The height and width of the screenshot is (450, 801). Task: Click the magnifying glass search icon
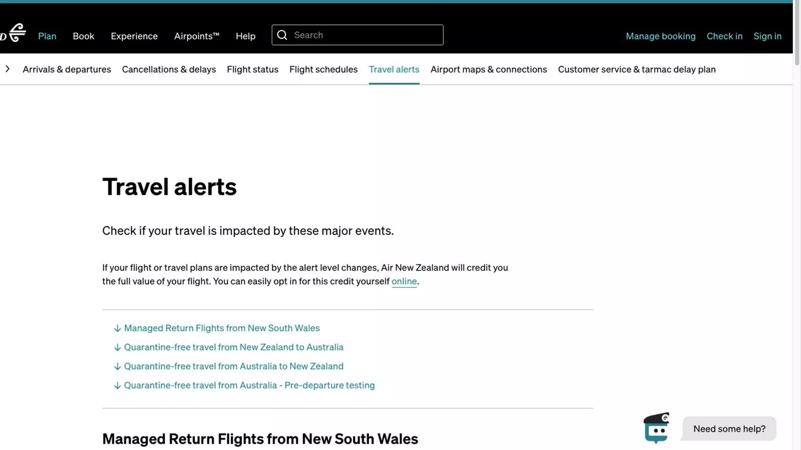click(282, 35)
